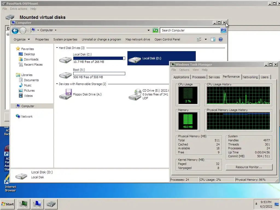Click the Music note icon in Libraries
The width and height of the screenshot is (280, 210).
[21, 85]
